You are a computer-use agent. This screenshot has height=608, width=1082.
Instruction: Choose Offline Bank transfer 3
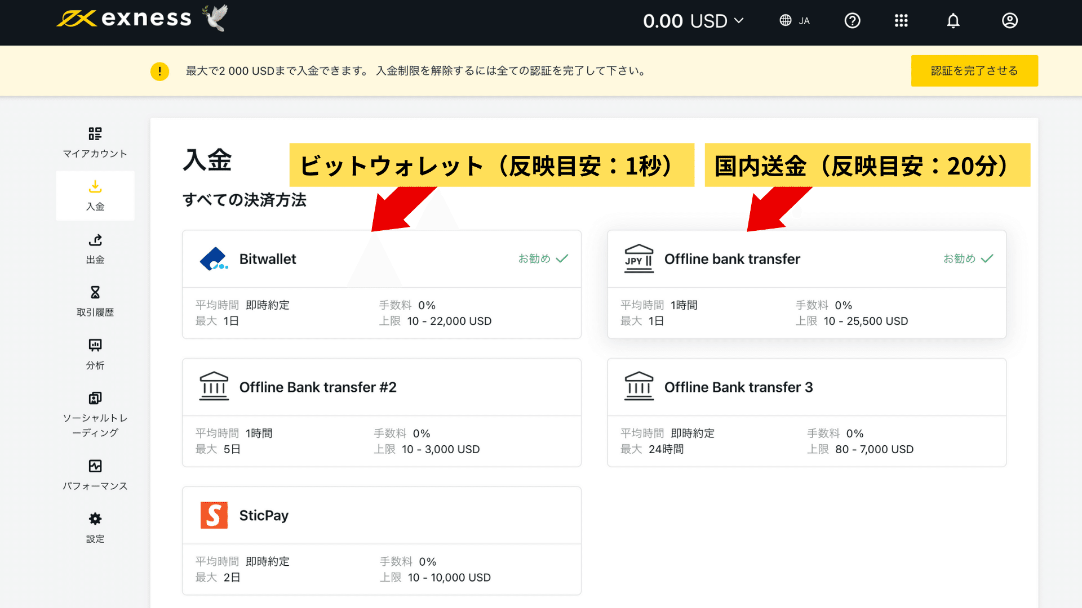click(x=806, y=413)
